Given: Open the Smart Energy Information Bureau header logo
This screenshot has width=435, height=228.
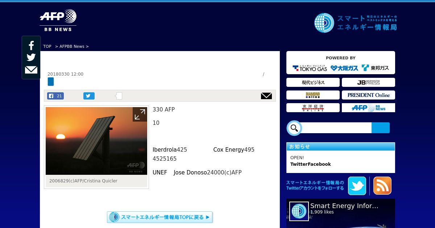Looking at the screenshot, I should tap(356, 22).
